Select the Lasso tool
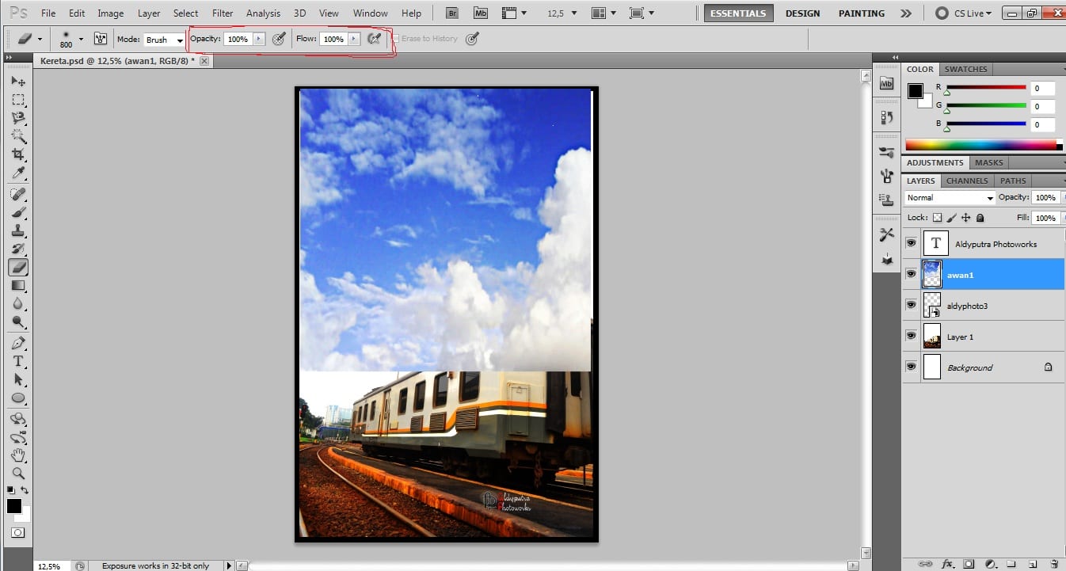Image resolution: width=1066 pixels, height=571 pixels. coord(17,118)
